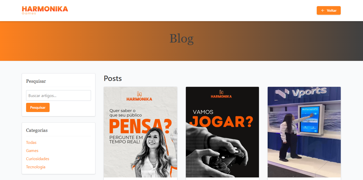This screenshot has height=180, width=363.
Task: Open the PENSA? post thumbnail
Action: click(x=140, y=132)
